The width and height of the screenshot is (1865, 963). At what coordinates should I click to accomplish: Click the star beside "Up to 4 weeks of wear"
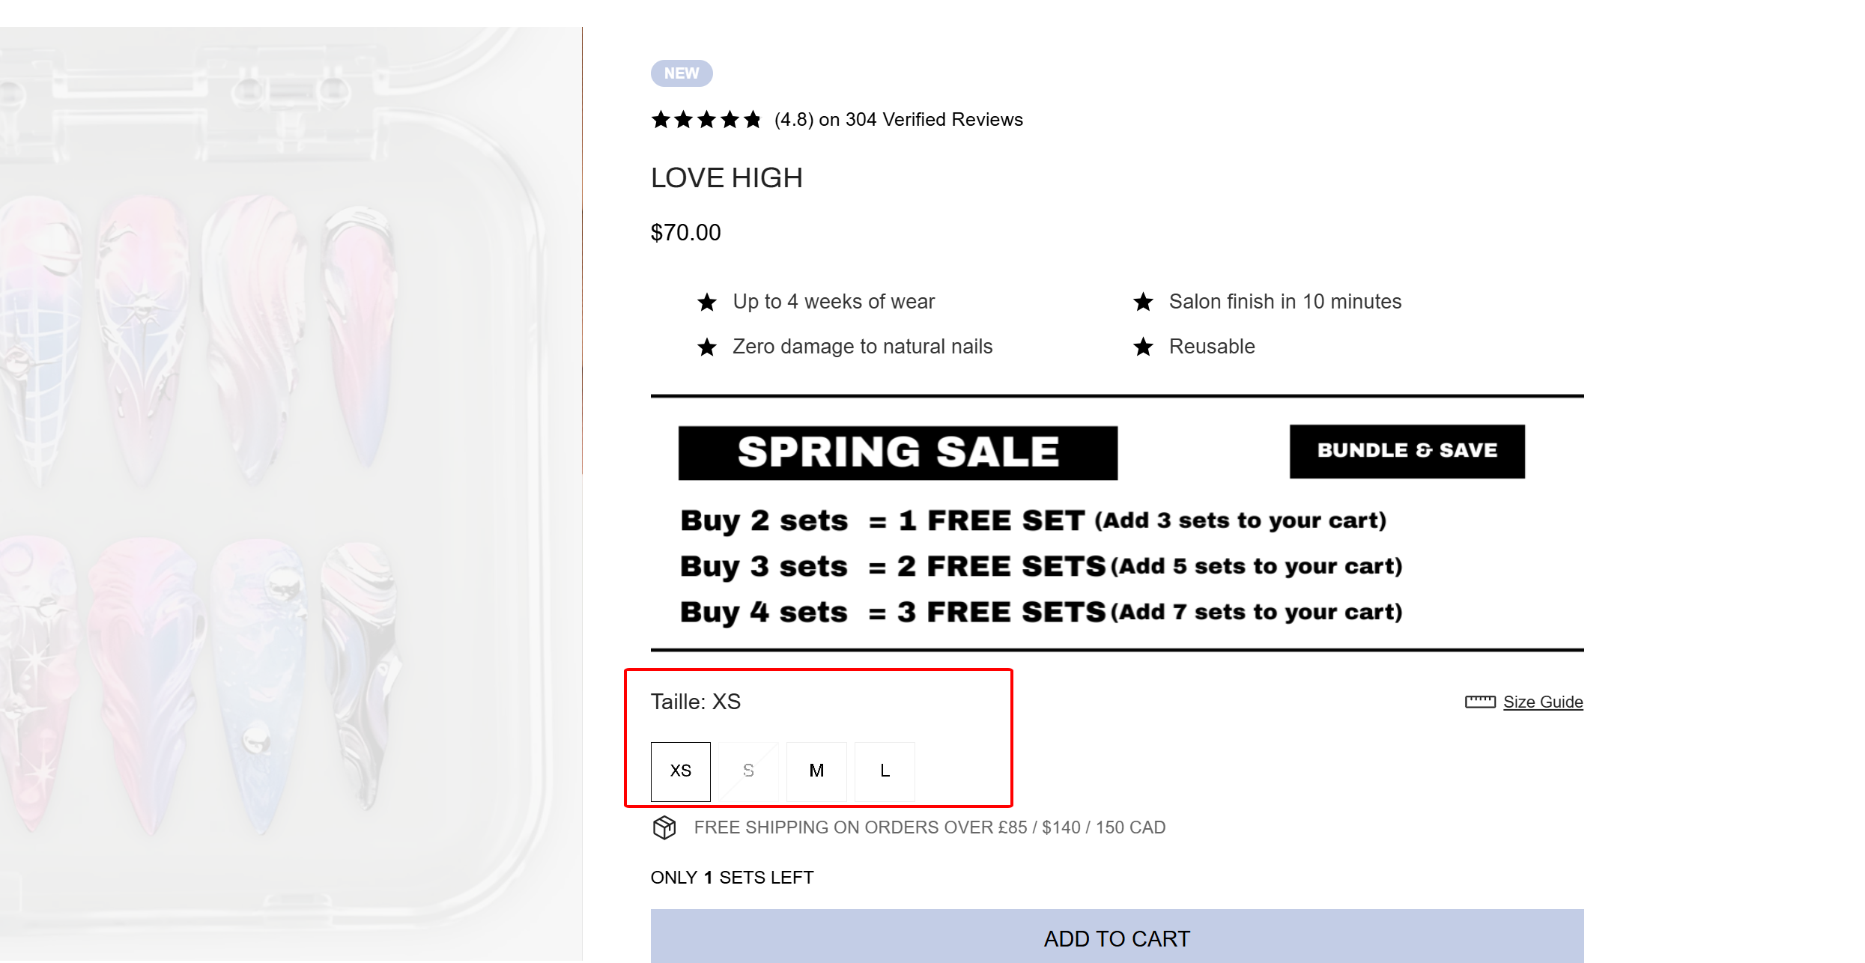pos(707,302)
